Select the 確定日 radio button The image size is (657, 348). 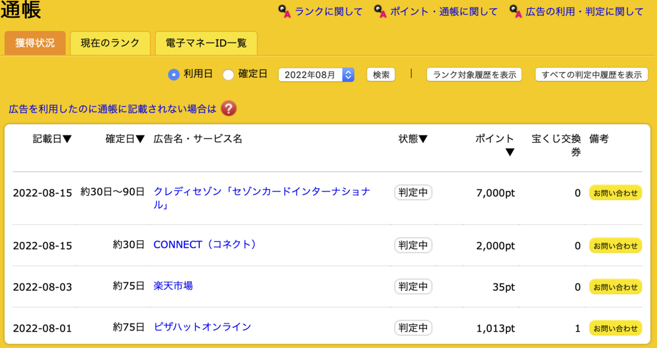pos(228,75)
